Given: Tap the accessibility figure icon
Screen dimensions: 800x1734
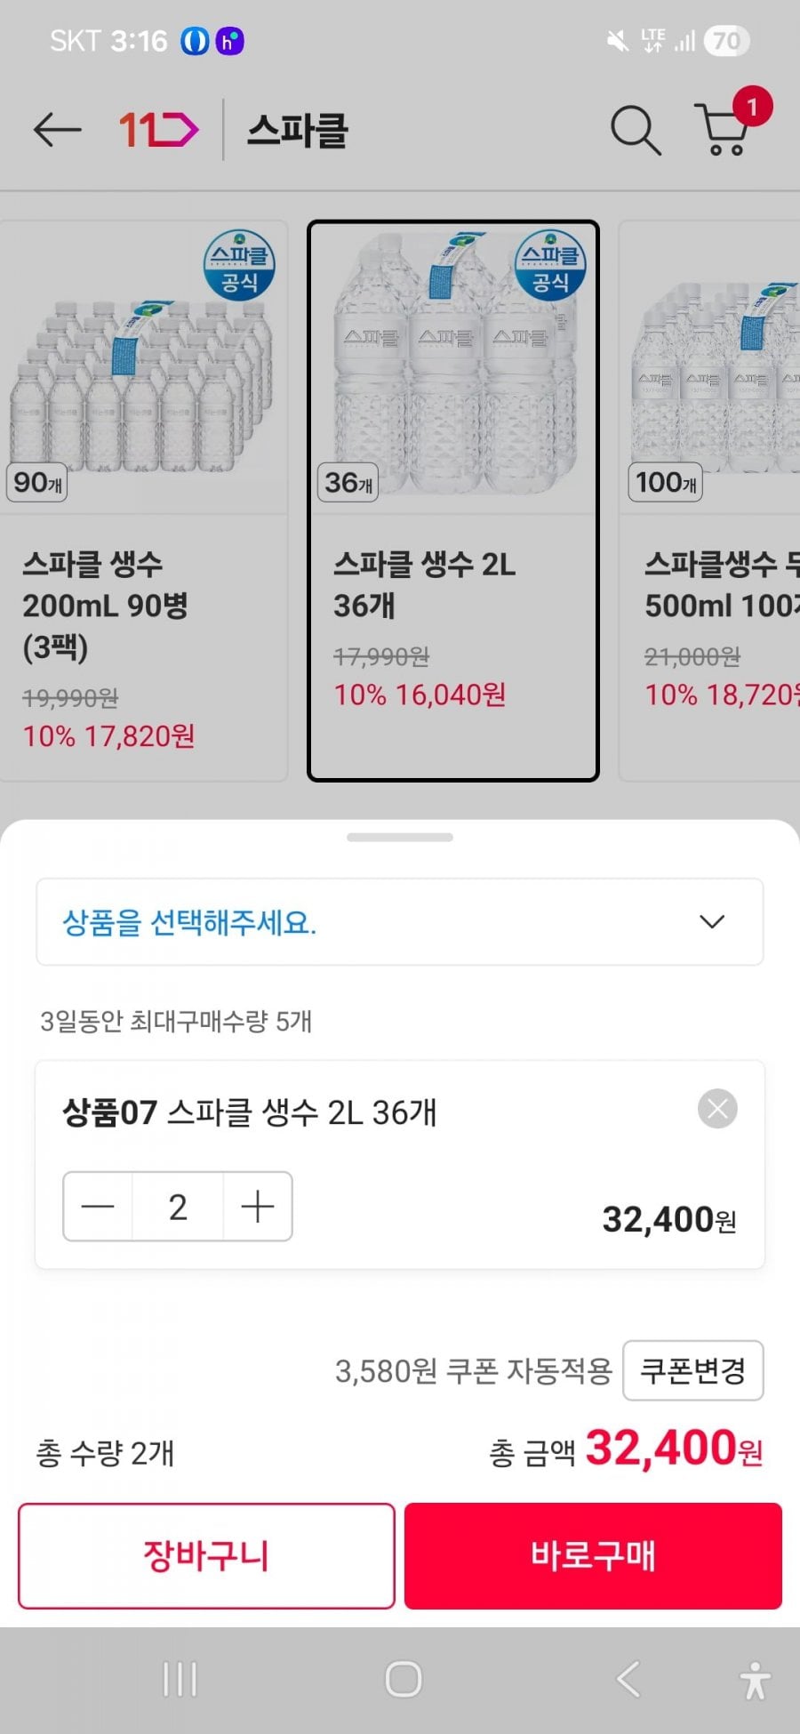Looking at the screenshot, I should point(755,1680).
